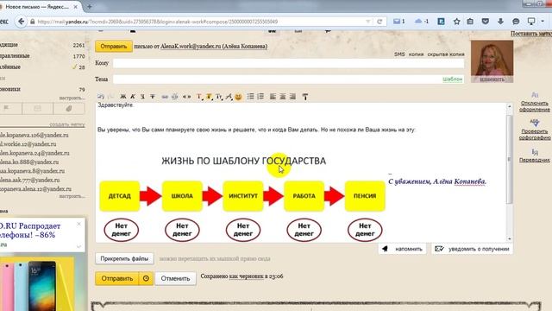The height and width of the screenshot is (311, 552).
Task: Add a скрытая копия recipient
Action: (x=446, y=54)
